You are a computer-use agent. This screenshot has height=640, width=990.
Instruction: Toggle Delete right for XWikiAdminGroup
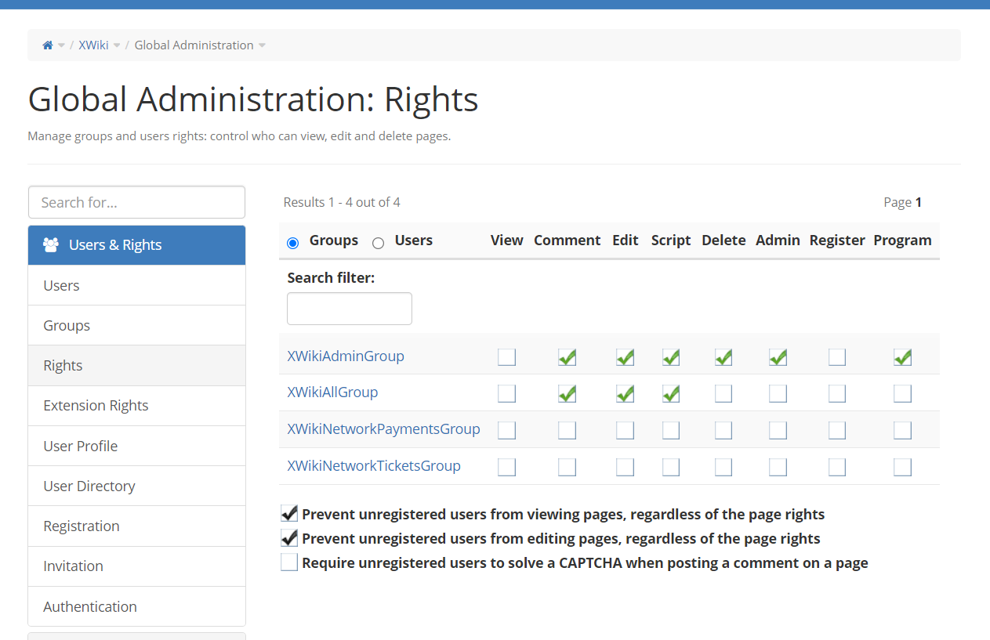point(723,357)
